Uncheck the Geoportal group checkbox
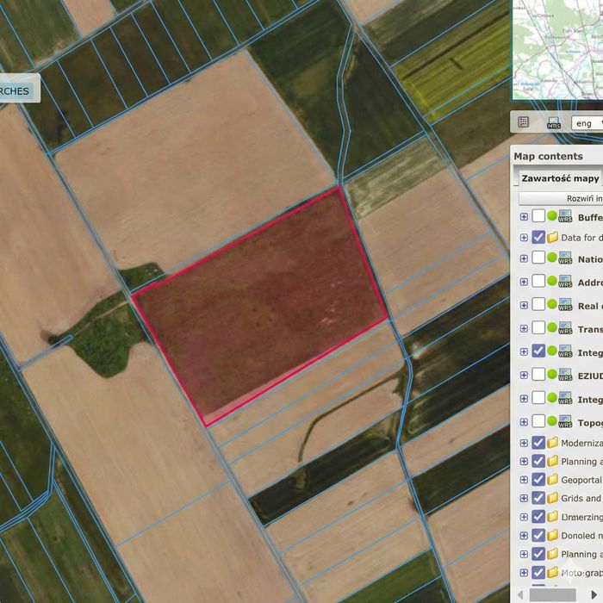This screenshot has width=603, height=603. tap(538, 480)
